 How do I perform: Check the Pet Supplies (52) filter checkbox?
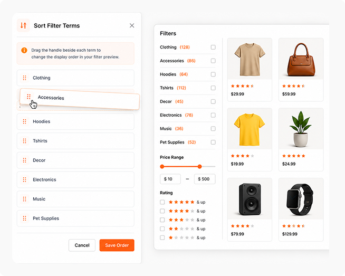coord(213,142)
